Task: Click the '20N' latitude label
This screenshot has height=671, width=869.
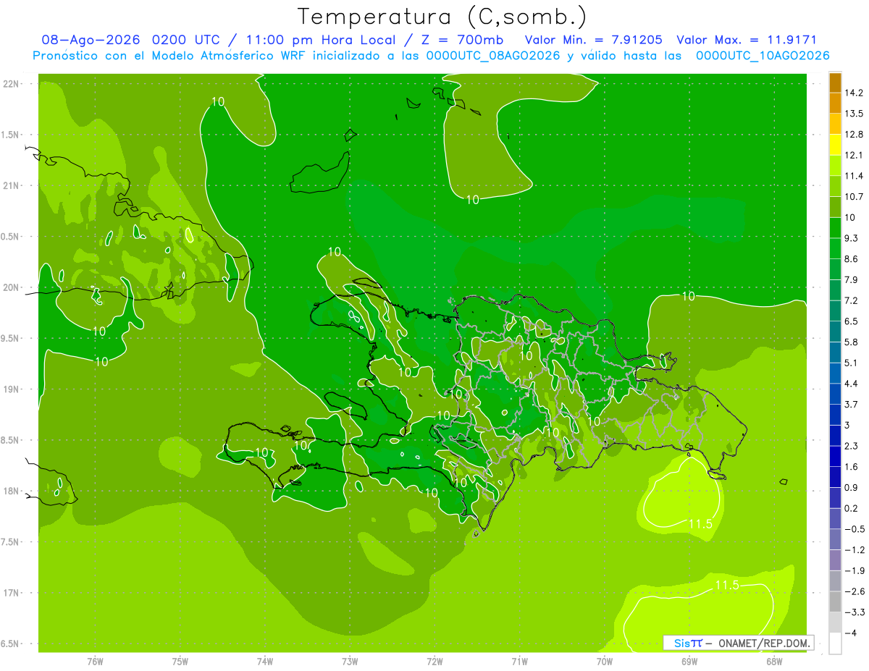Action: (x=12, y=287)
